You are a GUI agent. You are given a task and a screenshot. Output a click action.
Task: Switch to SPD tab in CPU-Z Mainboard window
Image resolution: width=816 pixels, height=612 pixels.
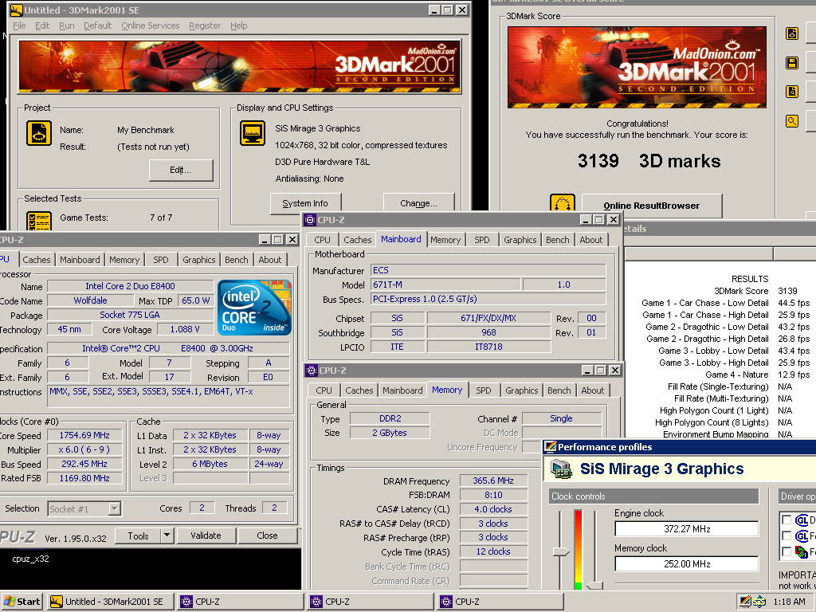(482, 240)
